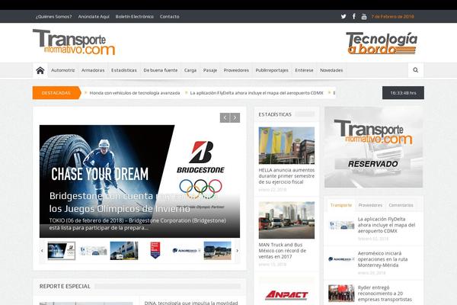Screen dimensions: 457x305
Task: Open Boletín Electrónico link
Action: pos(134,17)
